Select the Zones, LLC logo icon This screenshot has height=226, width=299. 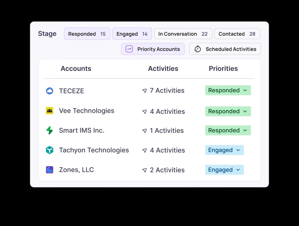(x=49, y=170)
